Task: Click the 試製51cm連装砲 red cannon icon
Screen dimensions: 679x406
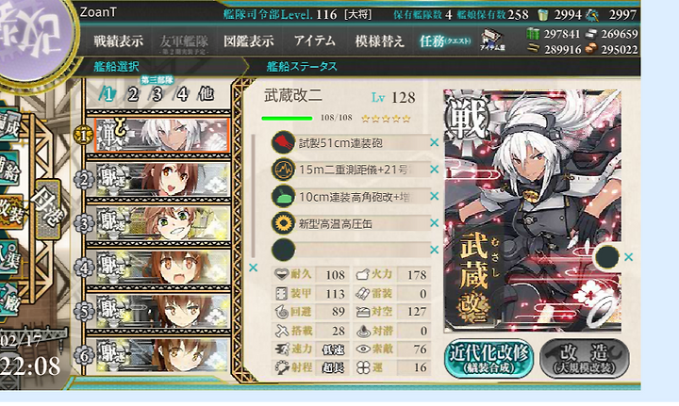Action: coord(284,142)
